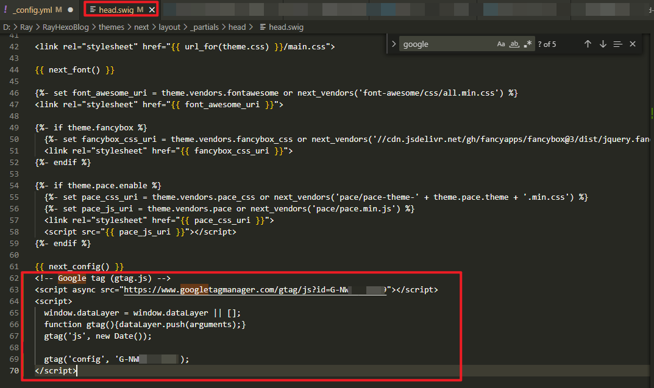654x388 pixels.
Task: Open the layout breadcrumb folder
Action: (169, 27)
